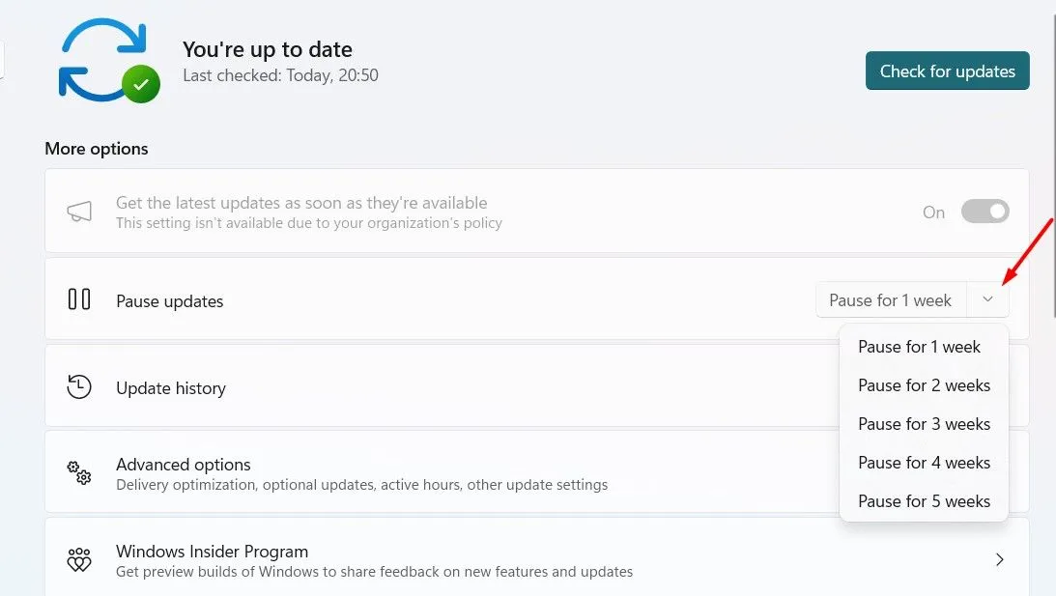This screenshot has height=596, width=1056.
Task: Click the Pause updates label
Action: [169, 301]
